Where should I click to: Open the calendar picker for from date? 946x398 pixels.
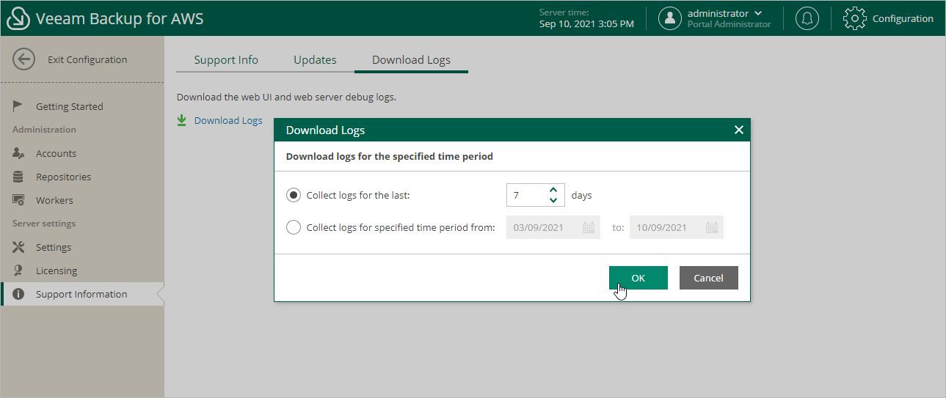click(589, 227)
